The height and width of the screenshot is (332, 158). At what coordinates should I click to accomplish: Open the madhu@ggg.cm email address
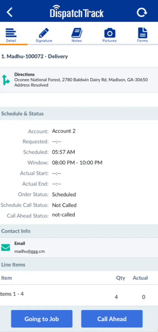(x=30, y=251)
